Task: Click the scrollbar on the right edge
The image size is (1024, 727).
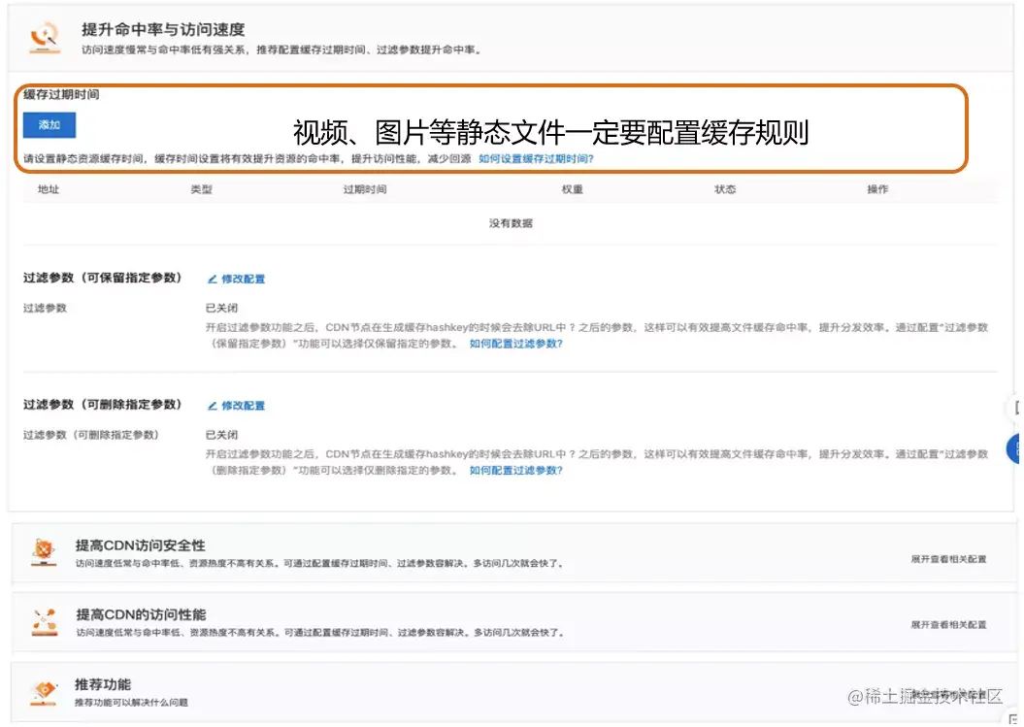Action: [1019, 291]
